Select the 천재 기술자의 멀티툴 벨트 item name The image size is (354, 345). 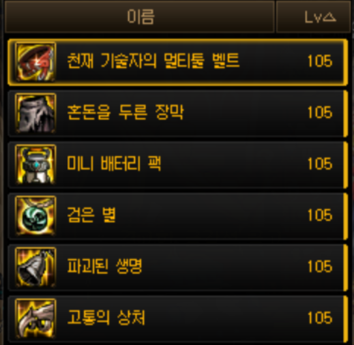[x=153, y=61]
